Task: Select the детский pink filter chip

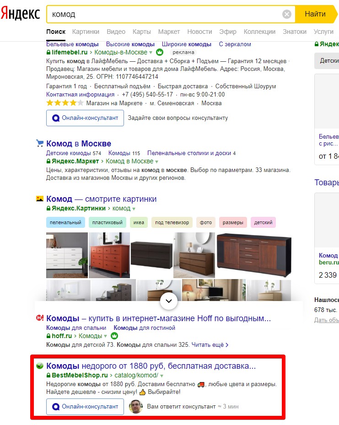Action: pyautogui.click(x=263, y=222)
